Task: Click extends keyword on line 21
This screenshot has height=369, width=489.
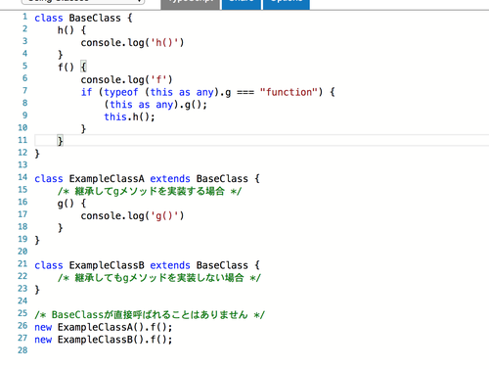Action: [170, 265]
